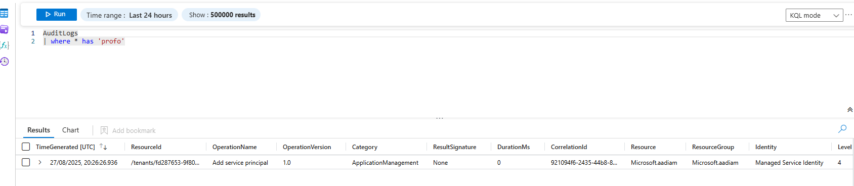Check the Add service principal row checkbox
This screenshot has width=854, height=186.
click(26, 162)
